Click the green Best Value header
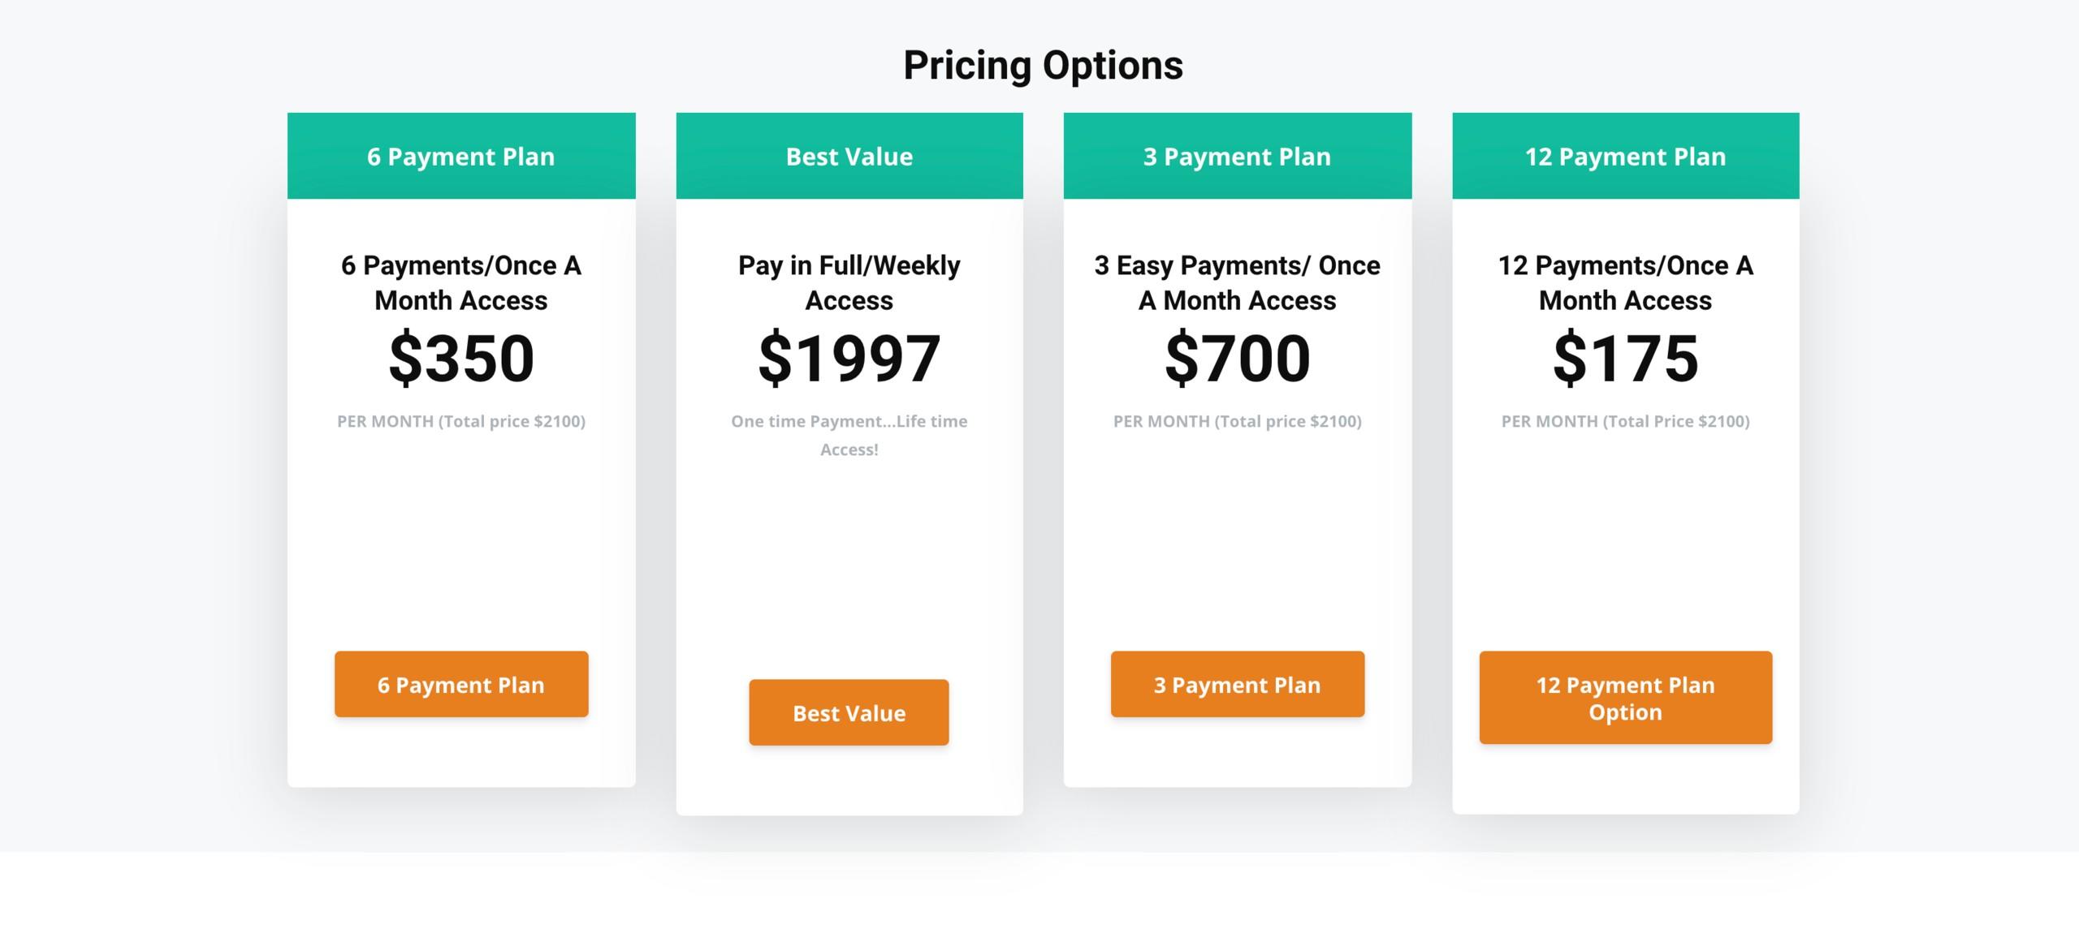2079x925 pixels. pos(849,156)
